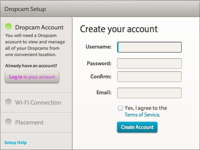Image resolution: width=200 pixels, height=150 pixels.
Task: Click the Email label text
Action: coord(104,92)
